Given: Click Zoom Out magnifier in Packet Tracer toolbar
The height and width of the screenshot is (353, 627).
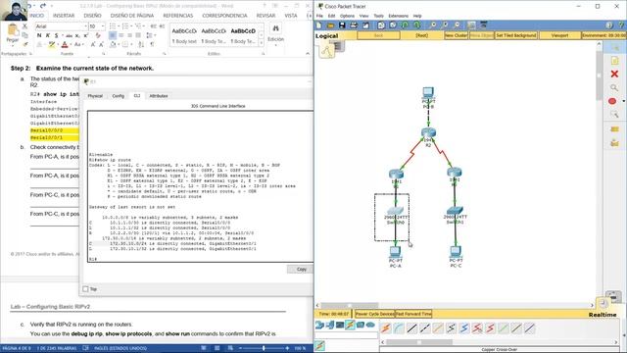Looking at the screenshot, I should click(x=458, y=25).
